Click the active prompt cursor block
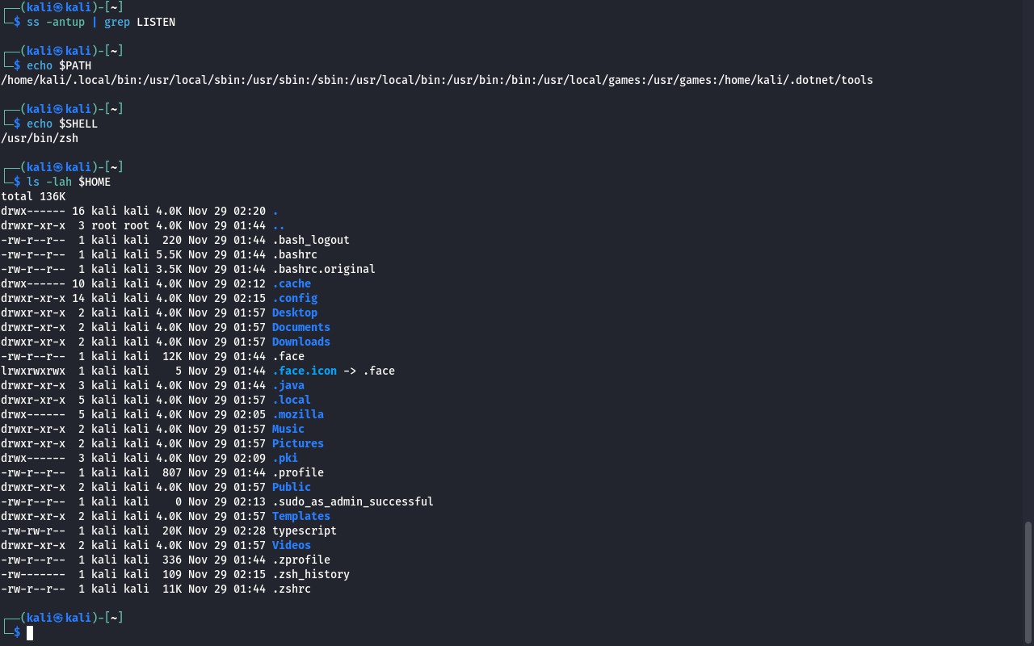Viewport: 1034px width, 646px height. click(x=30, y=633)
